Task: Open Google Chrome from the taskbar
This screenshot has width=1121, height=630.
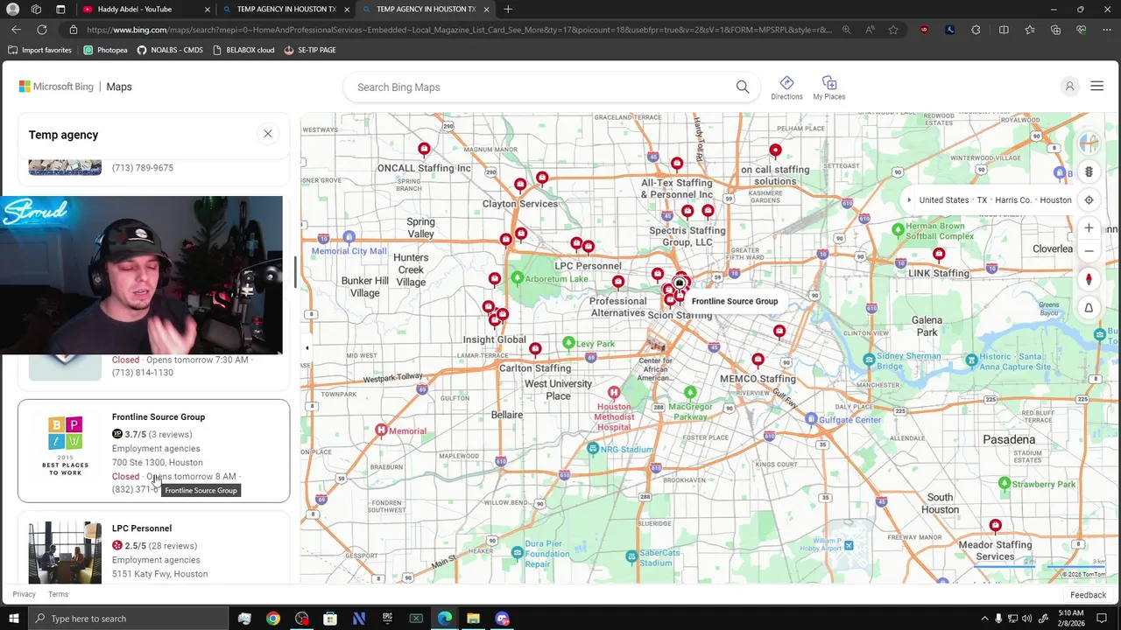Action: coord(273,619)
